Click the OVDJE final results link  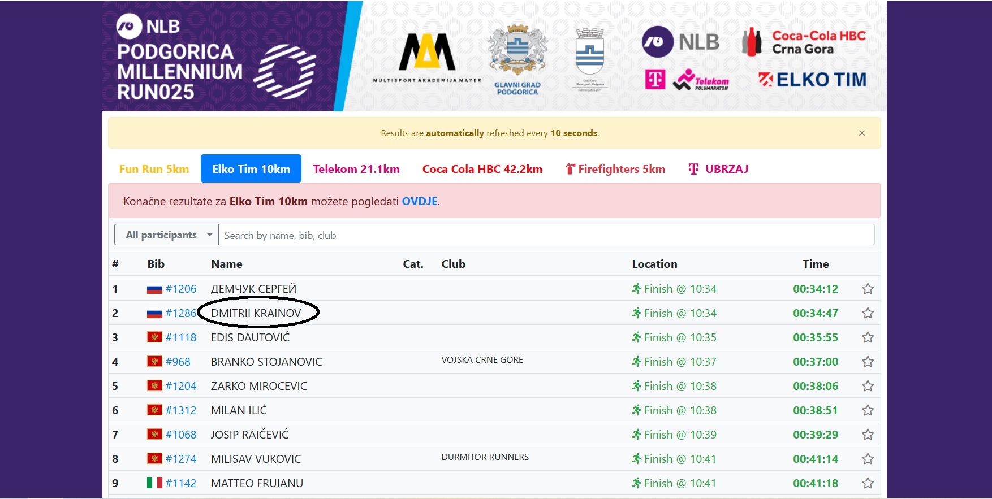(419, 201)
